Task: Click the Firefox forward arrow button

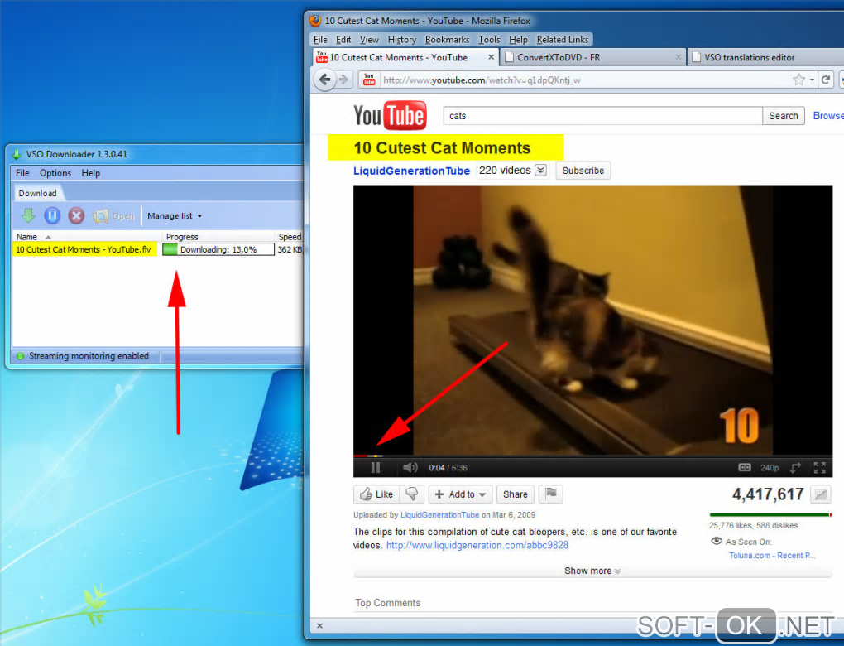Action: 343,80
